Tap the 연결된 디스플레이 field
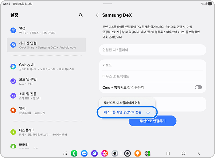The width and height of the screenshot is (215, 158). coord(152,50)
